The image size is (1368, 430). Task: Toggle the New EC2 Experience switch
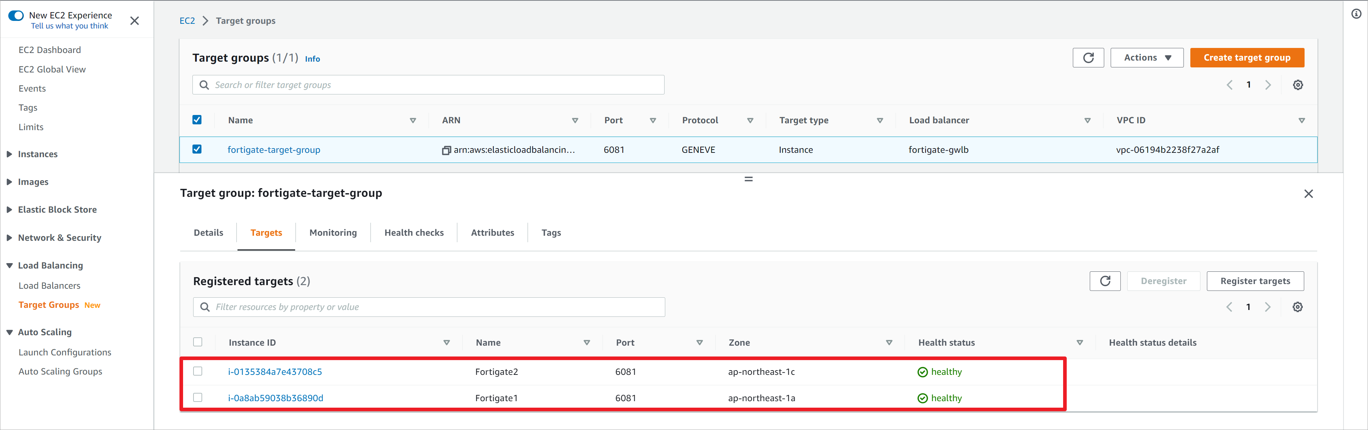[x=16, y=15]
